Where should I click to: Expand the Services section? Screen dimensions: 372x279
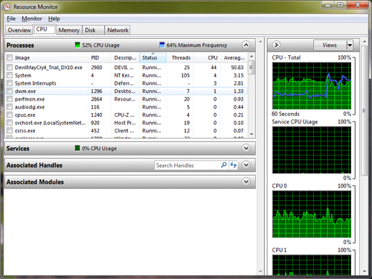(x=246, y=148)
